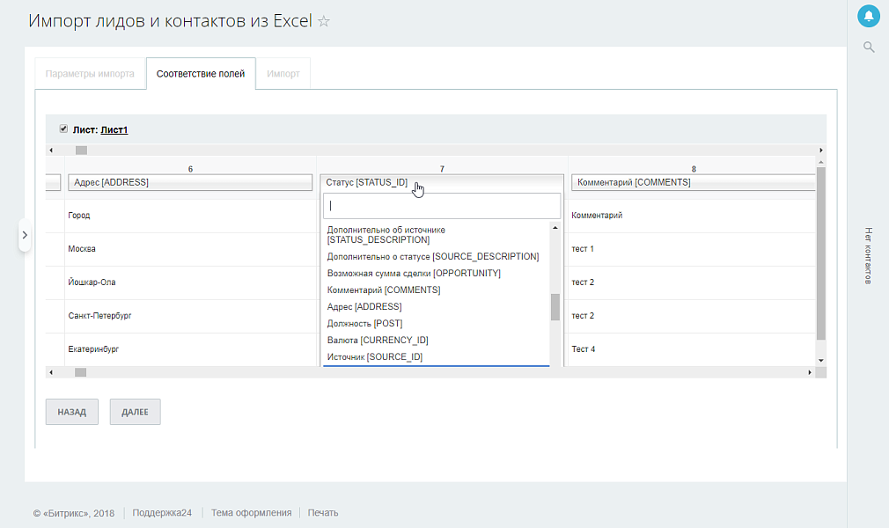Viewport: 889px width, 528px height.
Task: Expand the left slide-out panel arrow
Action: tap(24, 236)
